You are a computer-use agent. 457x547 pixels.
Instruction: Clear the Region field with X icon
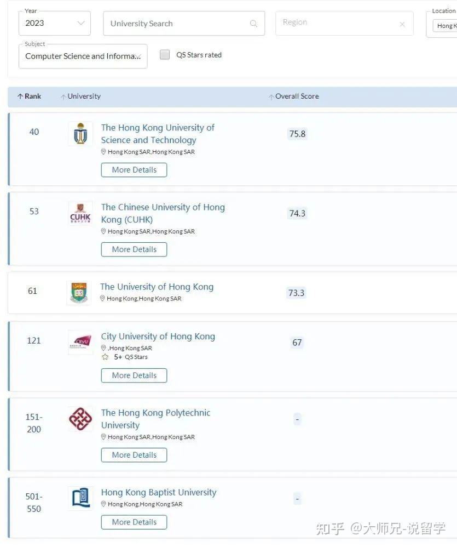402,24
